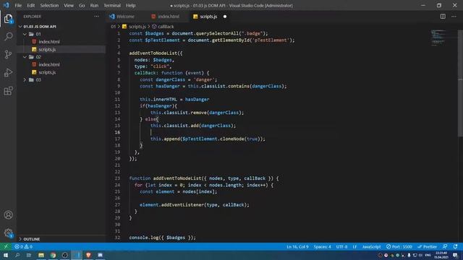Image resolution: width=463 pixels, height=260 pixels.
Task: Switch to VS Code taskbar icon
Action: tap(77, 255)
